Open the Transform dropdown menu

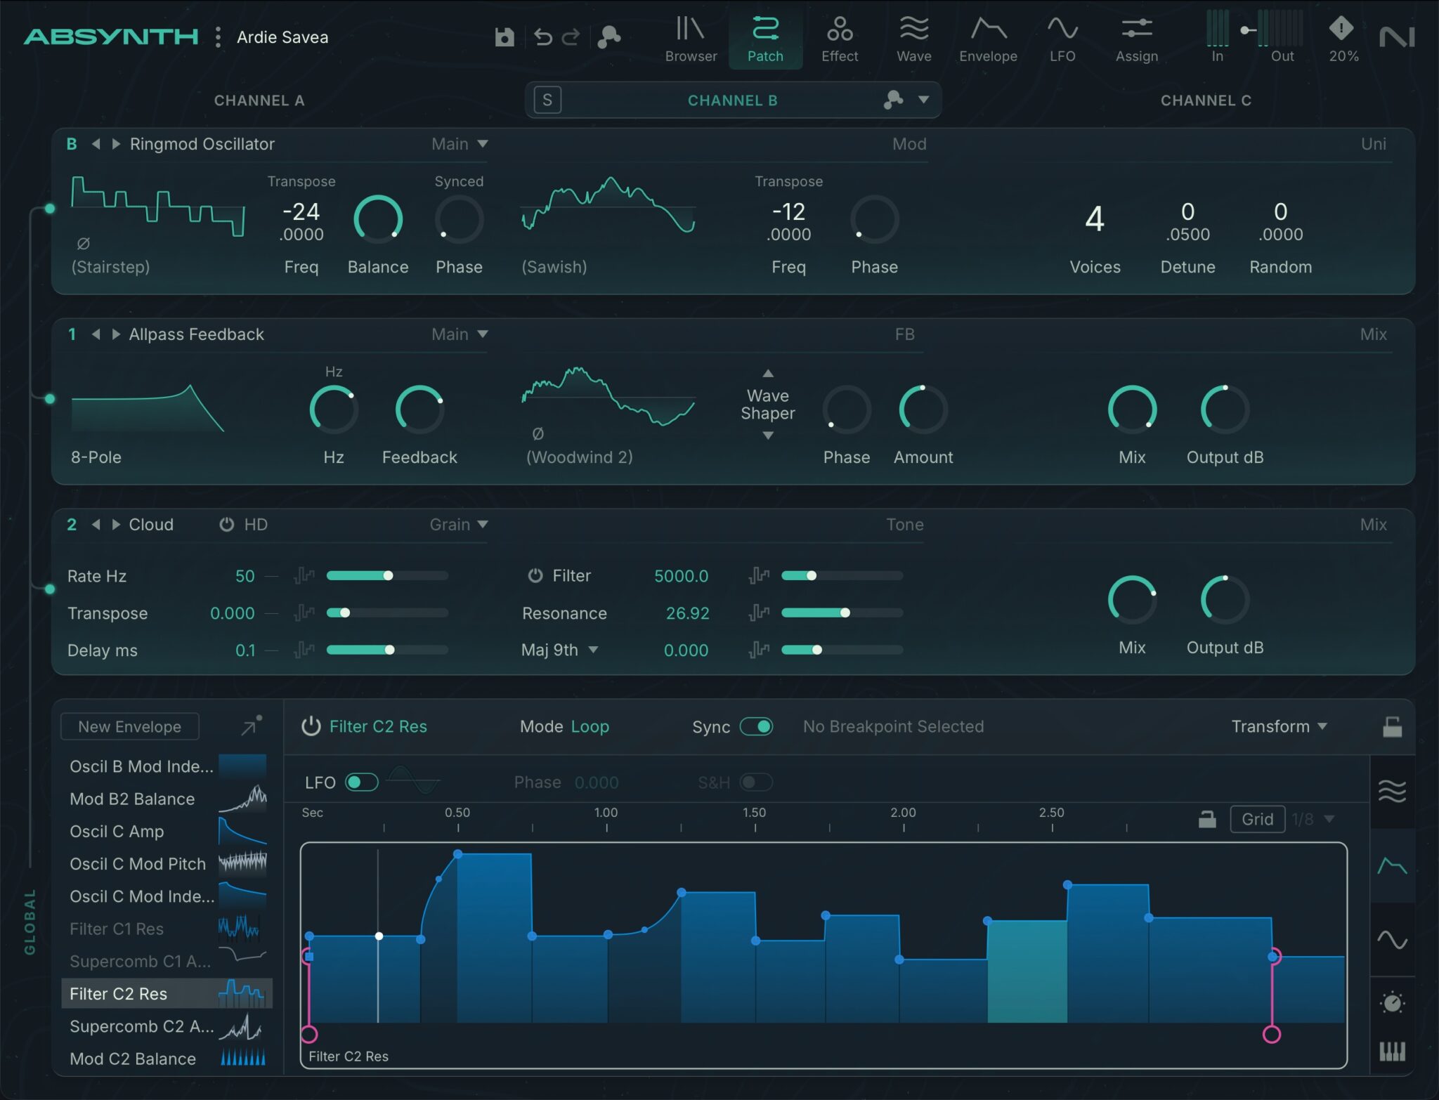1280,726
